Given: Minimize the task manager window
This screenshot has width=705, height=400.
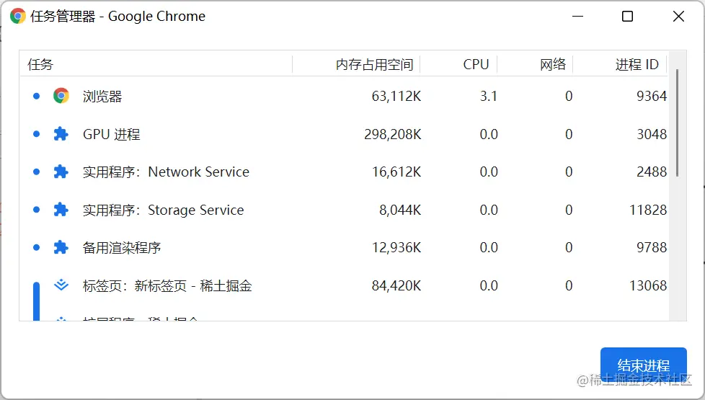Looking at the screenshot, I should [577, 16].
